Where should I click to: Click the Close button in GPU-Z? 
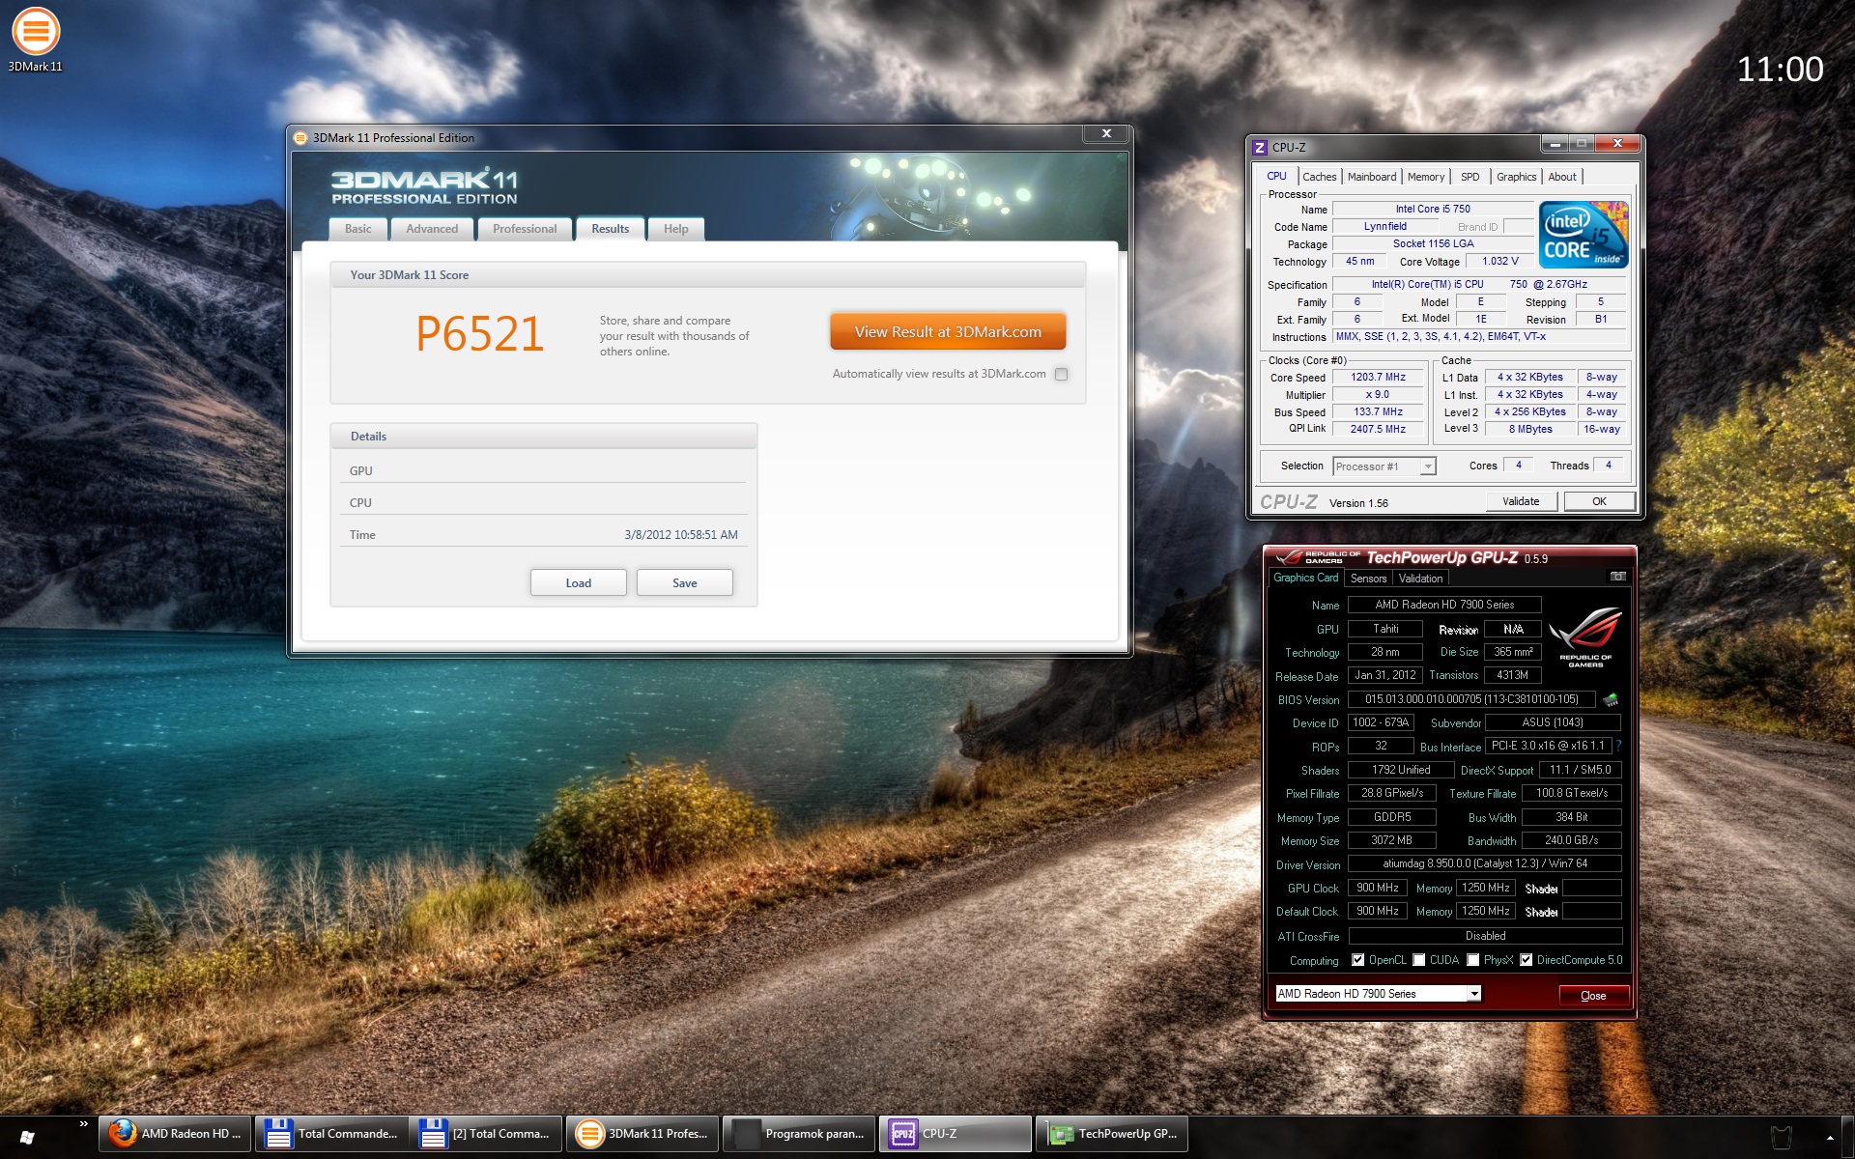click(x=1594, y=995)
